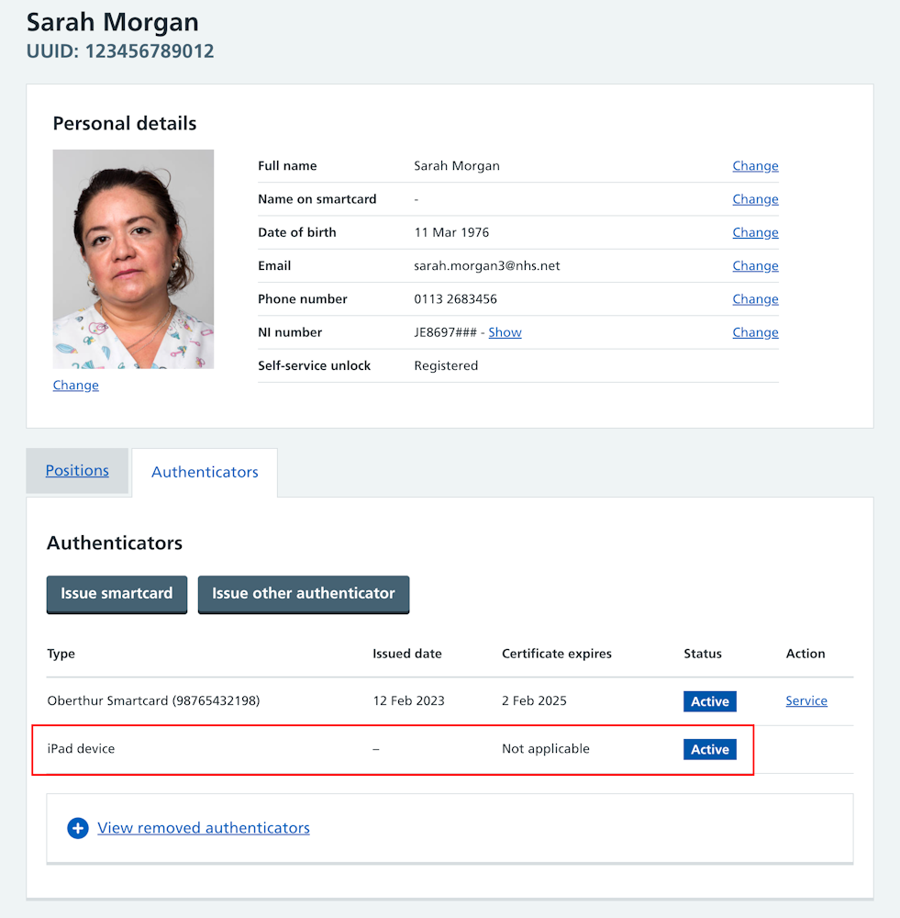The width and height of the screenshot is (900, 918).
Task: Click the masked NI value JE8697###
Action: click(445, 332)
